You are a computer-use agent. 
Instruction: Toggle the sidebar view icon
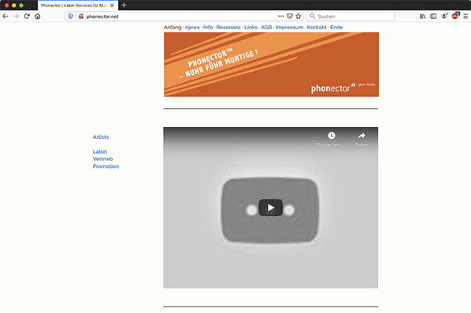(433, 17)
